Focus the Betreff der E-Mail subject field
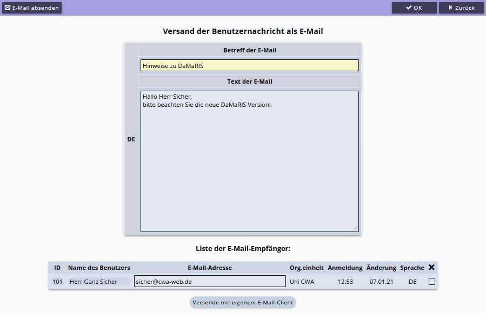Viewport: 486px width, 313px height. (x=250, y=66)
